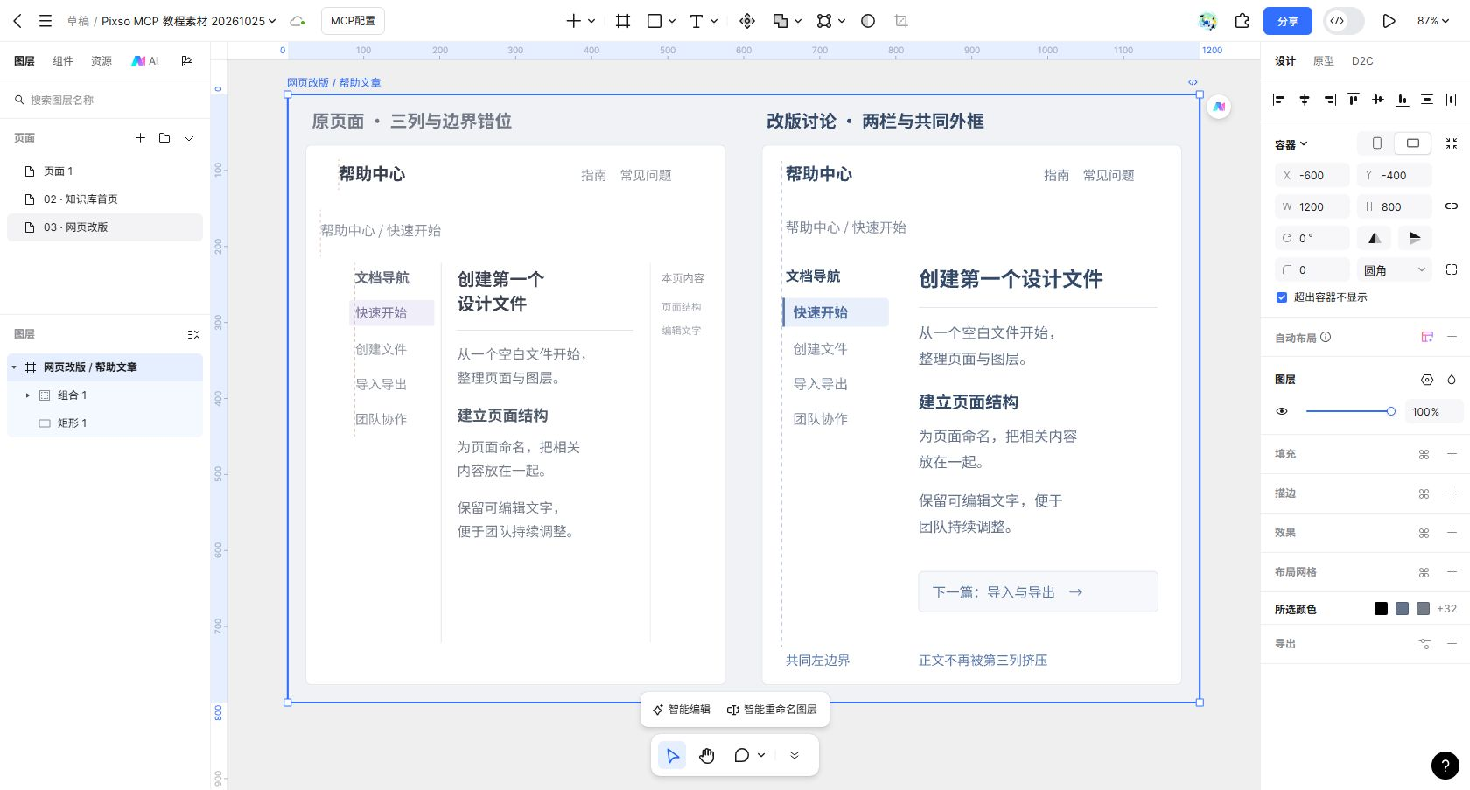Open the file name dropdown arrow
The width and height of the screenshot is (1470, 790).
[272, 21]
